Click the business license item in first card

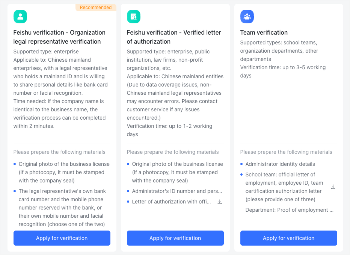(x=64, y=172)
